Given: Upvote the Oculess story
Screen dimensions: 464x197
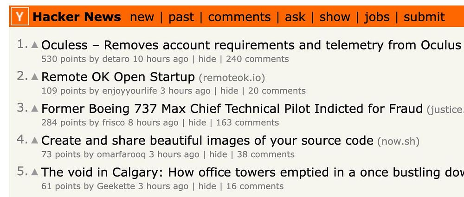Looking at the screenshot, I should pyautogui.click(x=35, y=45).
